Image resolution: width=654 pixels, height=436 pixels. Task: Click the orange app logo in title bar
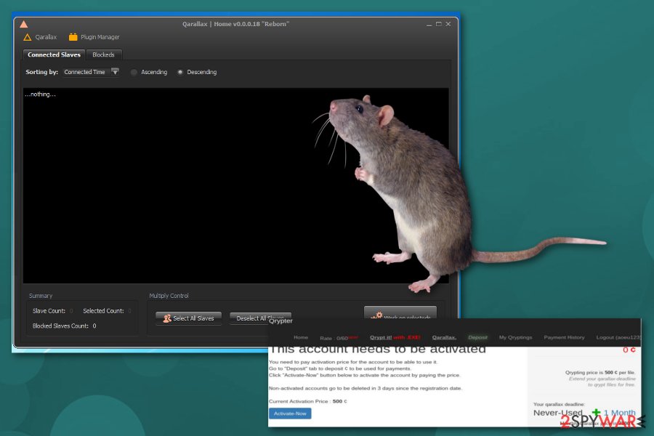tap(24, 24)
